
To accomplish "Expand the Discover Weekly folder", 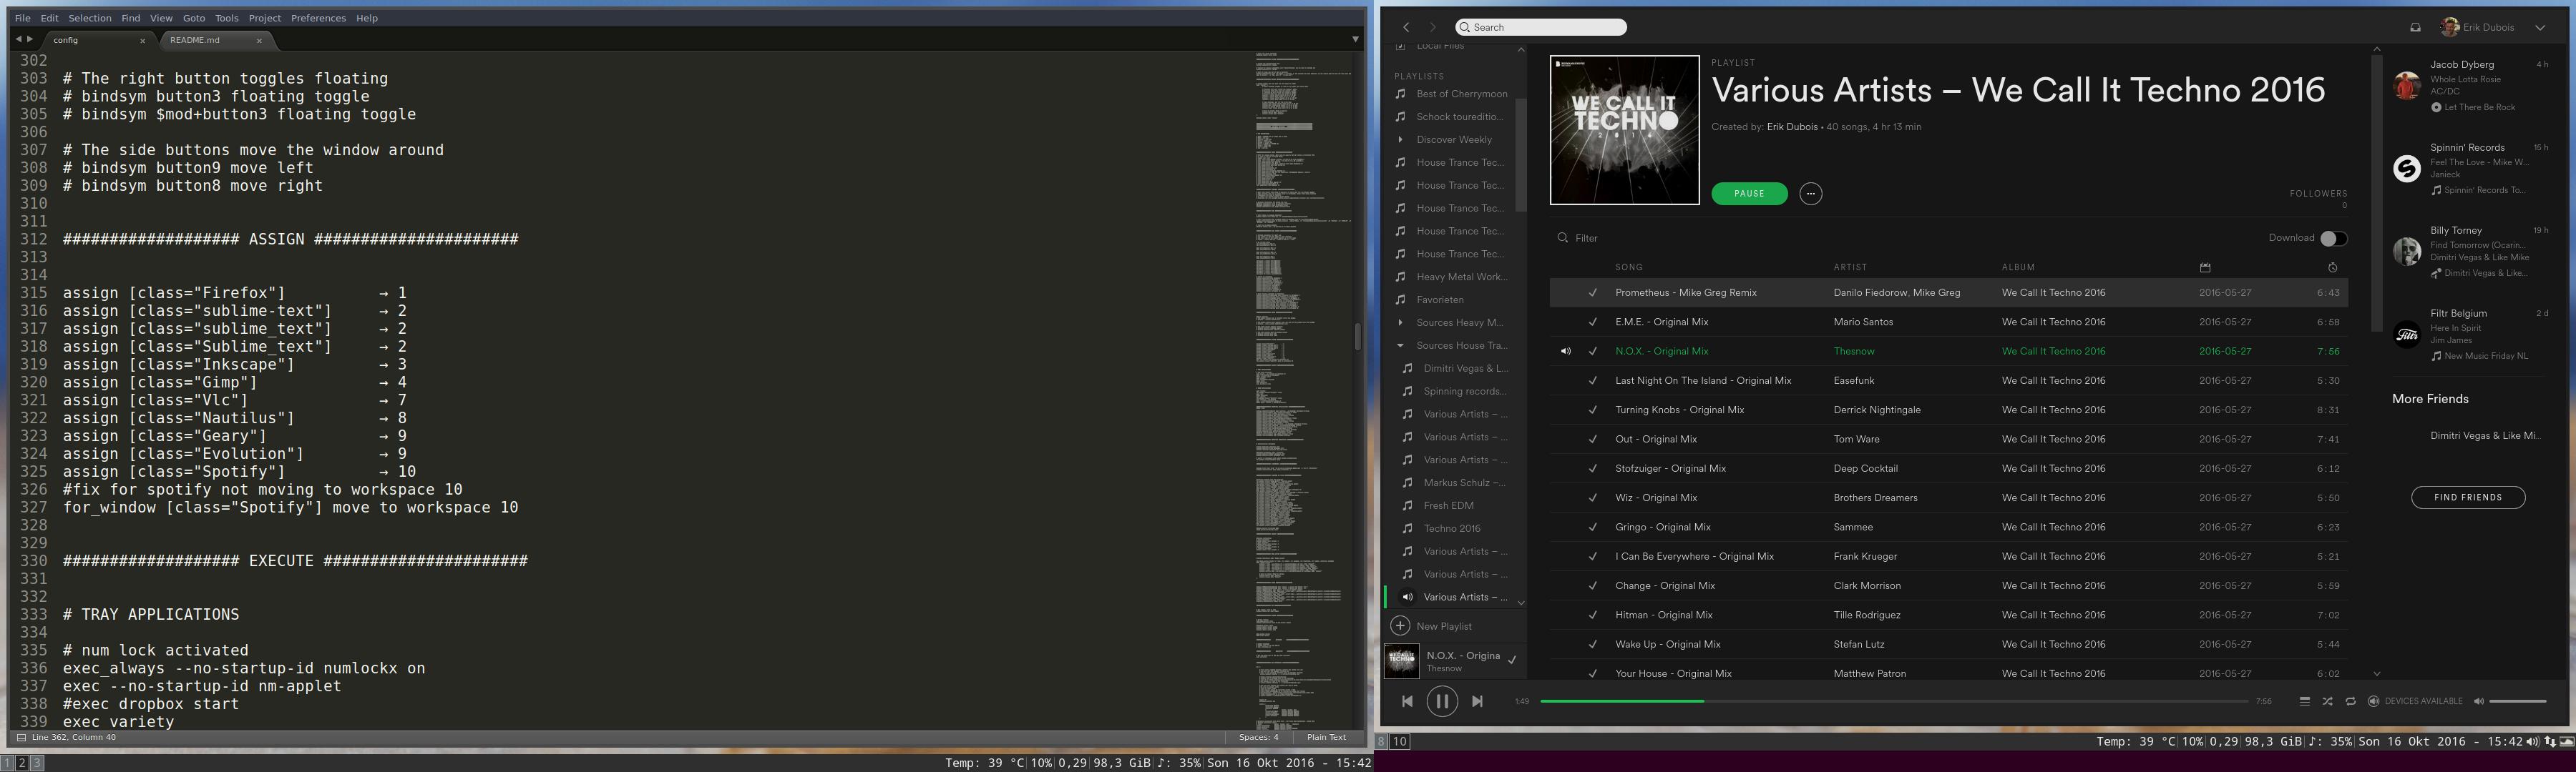I will [x=1400, y=140].
